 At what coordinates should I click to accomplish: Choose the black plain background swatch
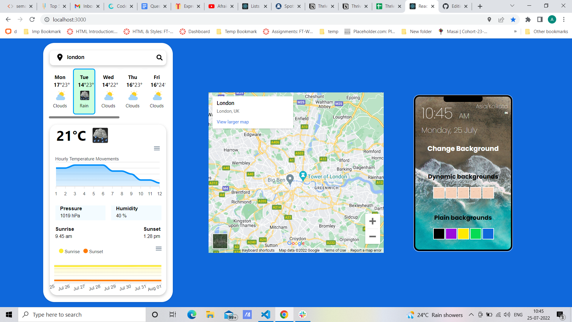pos(439,234)
